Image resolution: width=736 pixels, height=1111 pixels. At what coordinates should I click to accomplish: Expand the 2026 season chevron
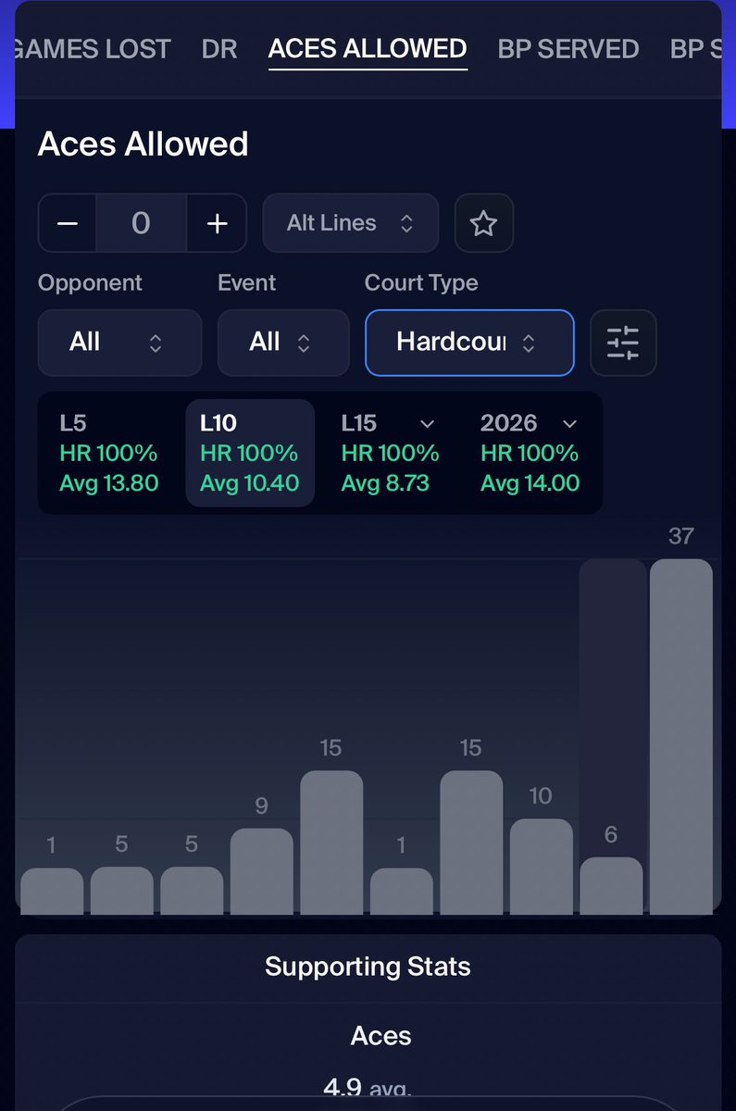[569, 424]
